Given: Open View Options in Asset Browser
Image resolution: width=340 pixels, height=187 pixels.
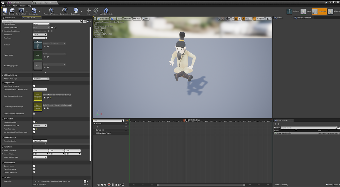Looking at the screenshot, I should (x=333, y=185).
